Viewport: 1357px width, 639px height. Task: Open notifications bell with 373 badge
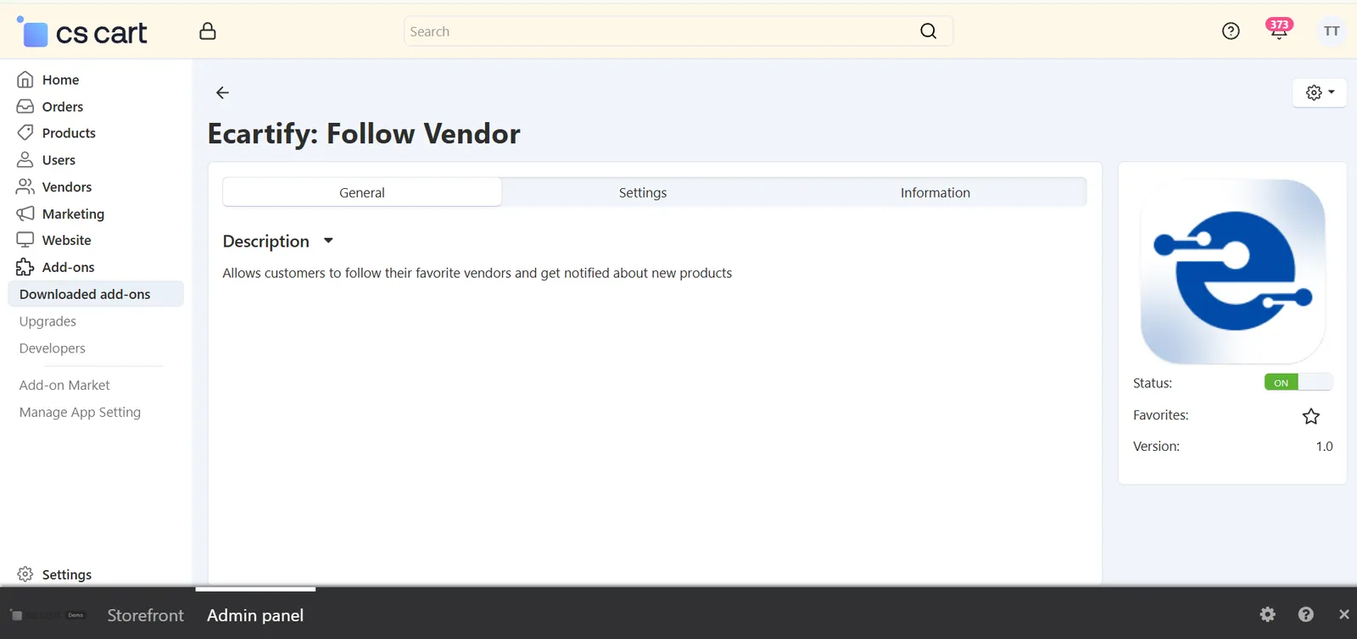coord(1279,30)
